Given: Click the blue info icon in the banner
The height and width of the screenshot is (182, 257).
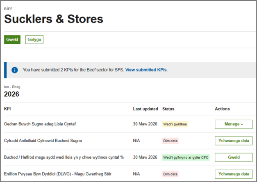Looking at the screenshot, I should 15,70.
